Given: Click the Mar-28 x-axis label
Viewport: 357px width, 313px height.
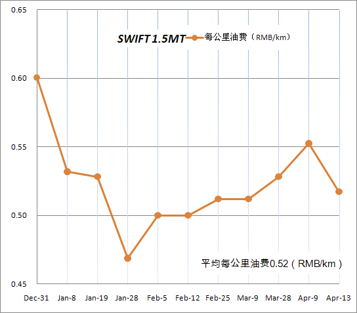Looking at the screenshot, I should [278, 298].
